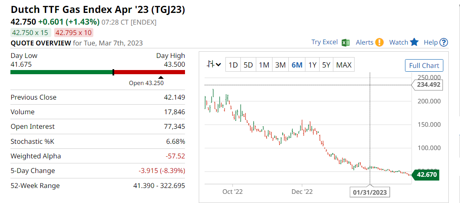Click the 01/31/2023 date label on chart
This screenshot has height=203, width=460.
tap(370, 193)
